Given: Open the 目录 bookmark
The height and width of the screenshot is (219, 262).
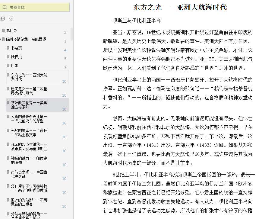Looking at the screenshot, I should [14, 66].
